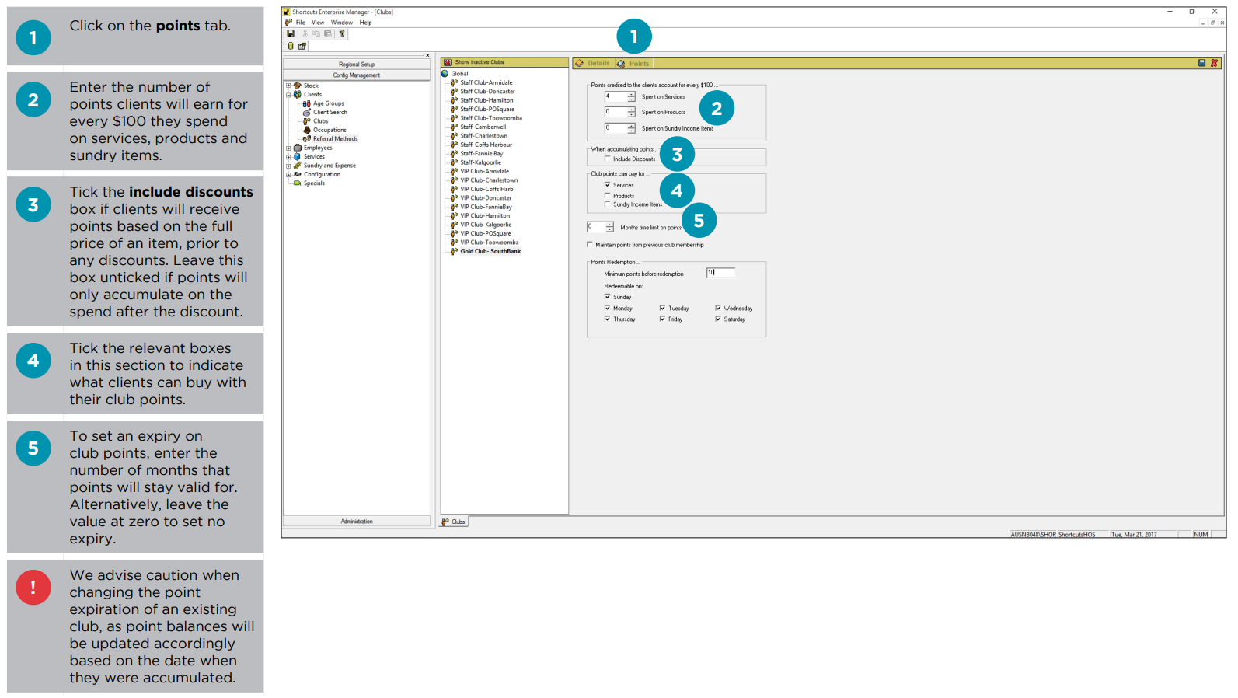The image size is (1238, 698).
Task: Collapse the Clients tree node
Action: click(x=288, y=95)
